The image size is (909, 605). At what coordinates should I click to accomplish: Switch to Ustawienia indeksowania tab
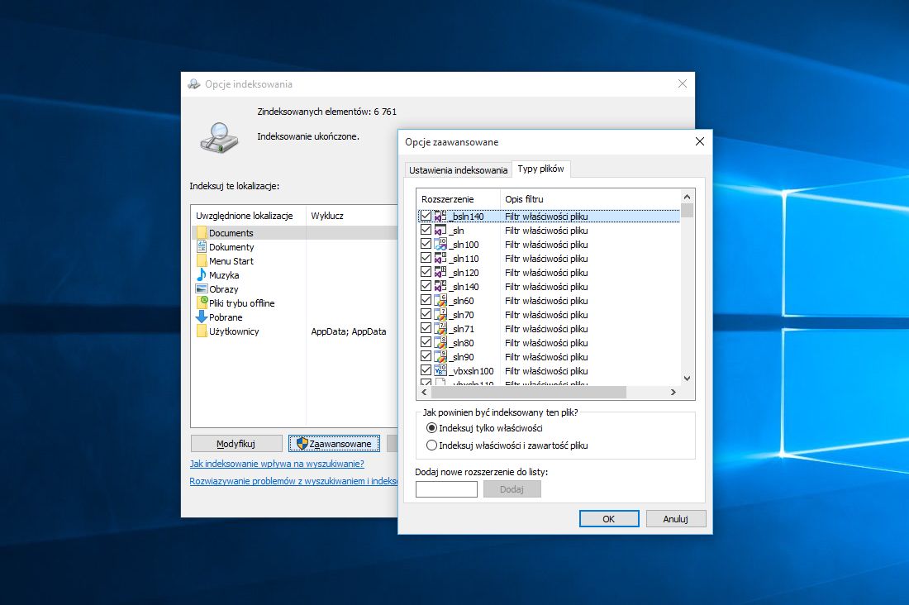click(x=458, y=170)
